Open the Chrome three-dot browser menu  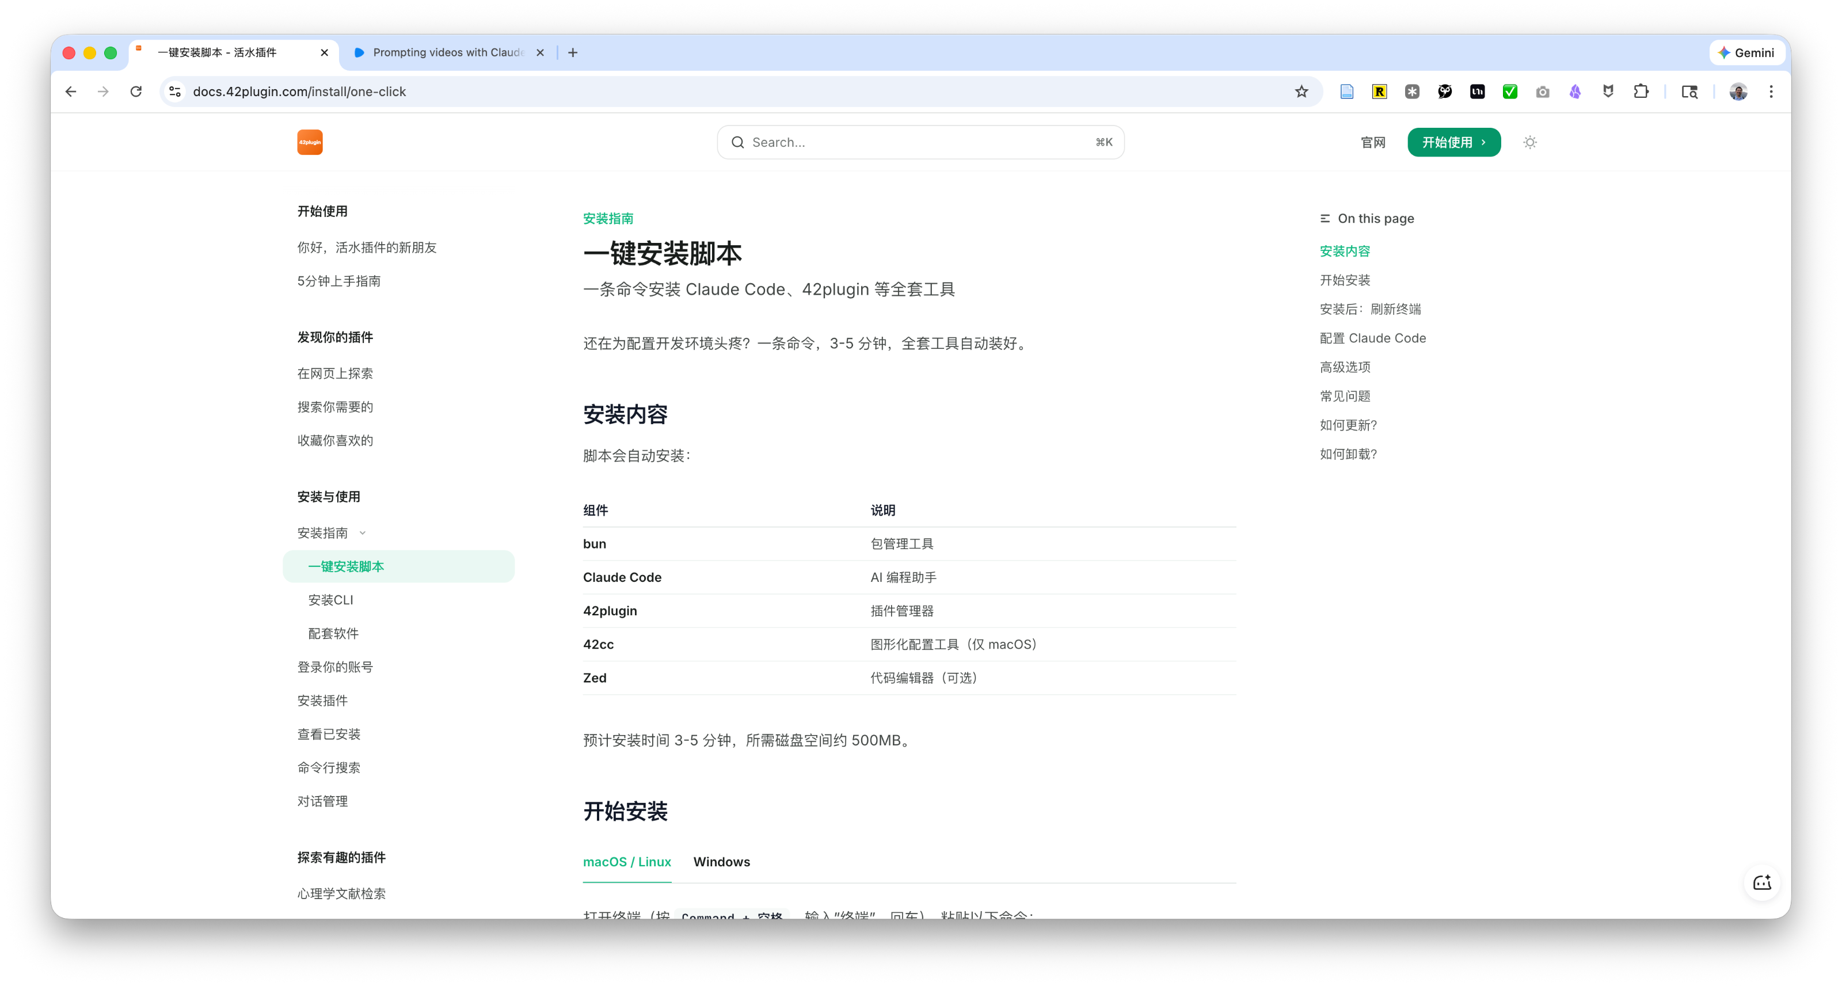pyautogui.click(x=1771, y=92)
